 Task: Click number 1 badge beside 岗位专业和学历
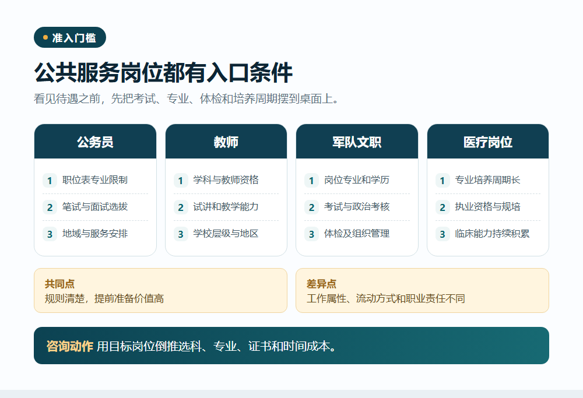[311, 181]
